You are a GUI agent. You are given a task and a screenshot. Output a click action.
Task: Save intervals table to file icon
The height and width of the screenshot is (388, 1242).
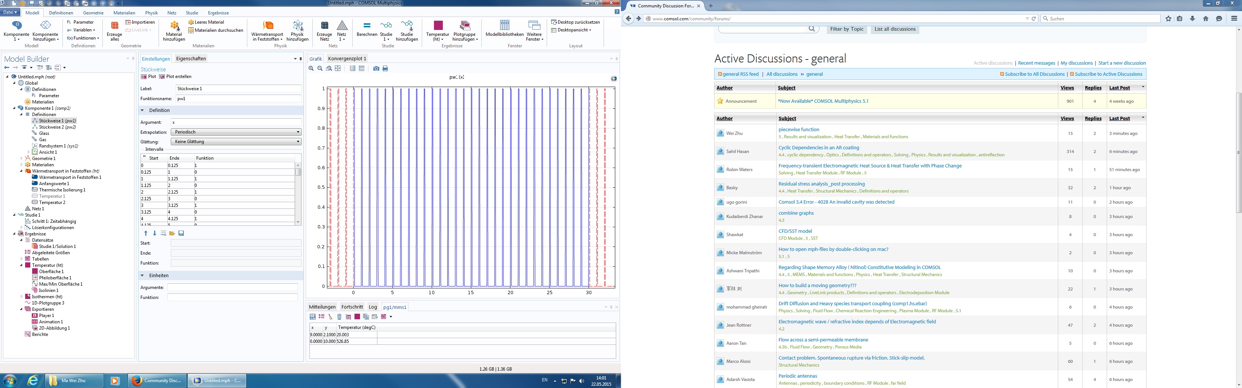(181, 233)
